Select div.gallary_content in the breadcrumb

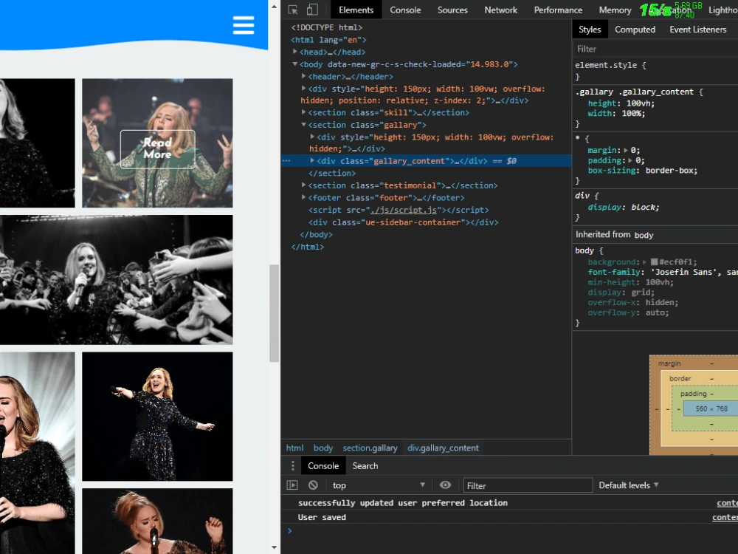point(443,448)
